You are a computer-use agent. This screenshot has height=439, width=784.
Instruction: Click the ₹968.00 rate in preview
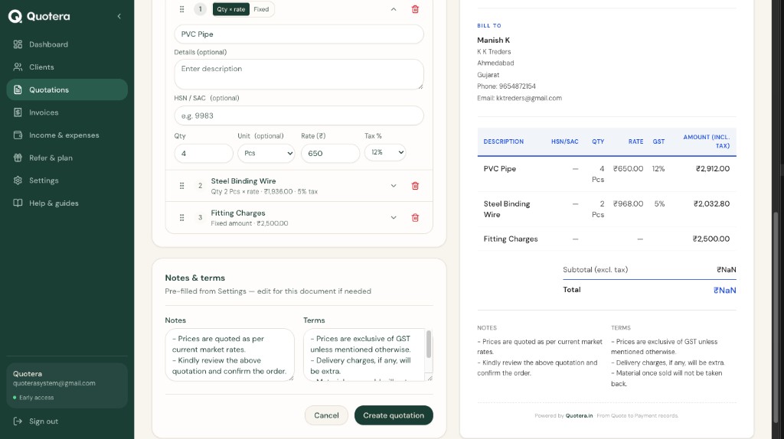tap(628, 203)
